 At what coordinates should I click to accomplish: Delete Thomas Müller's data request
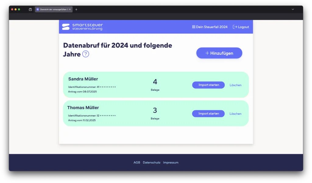click(x=236, y=114)
